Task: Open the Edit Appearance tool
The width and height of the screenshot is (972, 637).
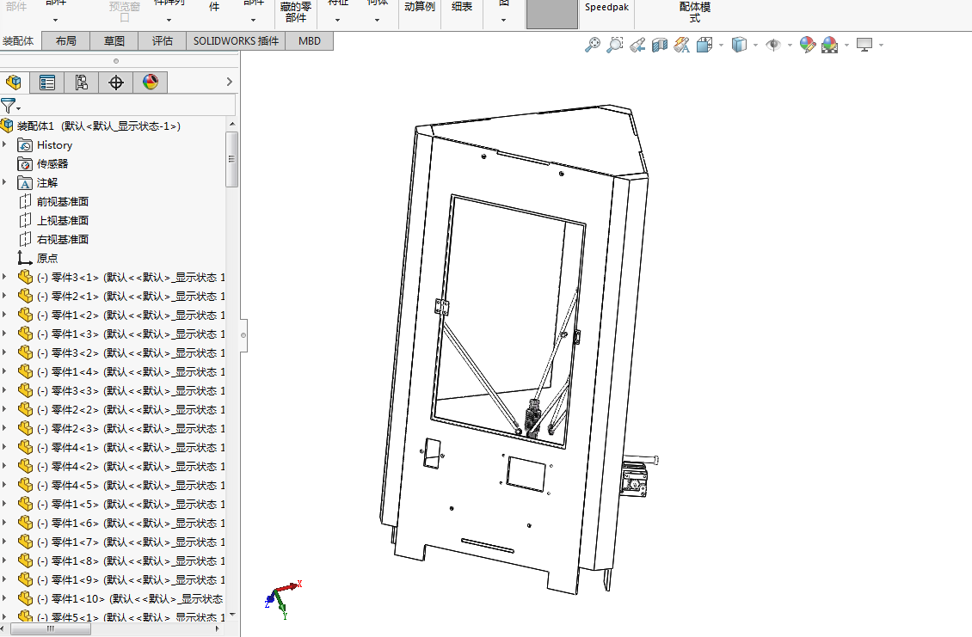Action: tap(807, 45)
